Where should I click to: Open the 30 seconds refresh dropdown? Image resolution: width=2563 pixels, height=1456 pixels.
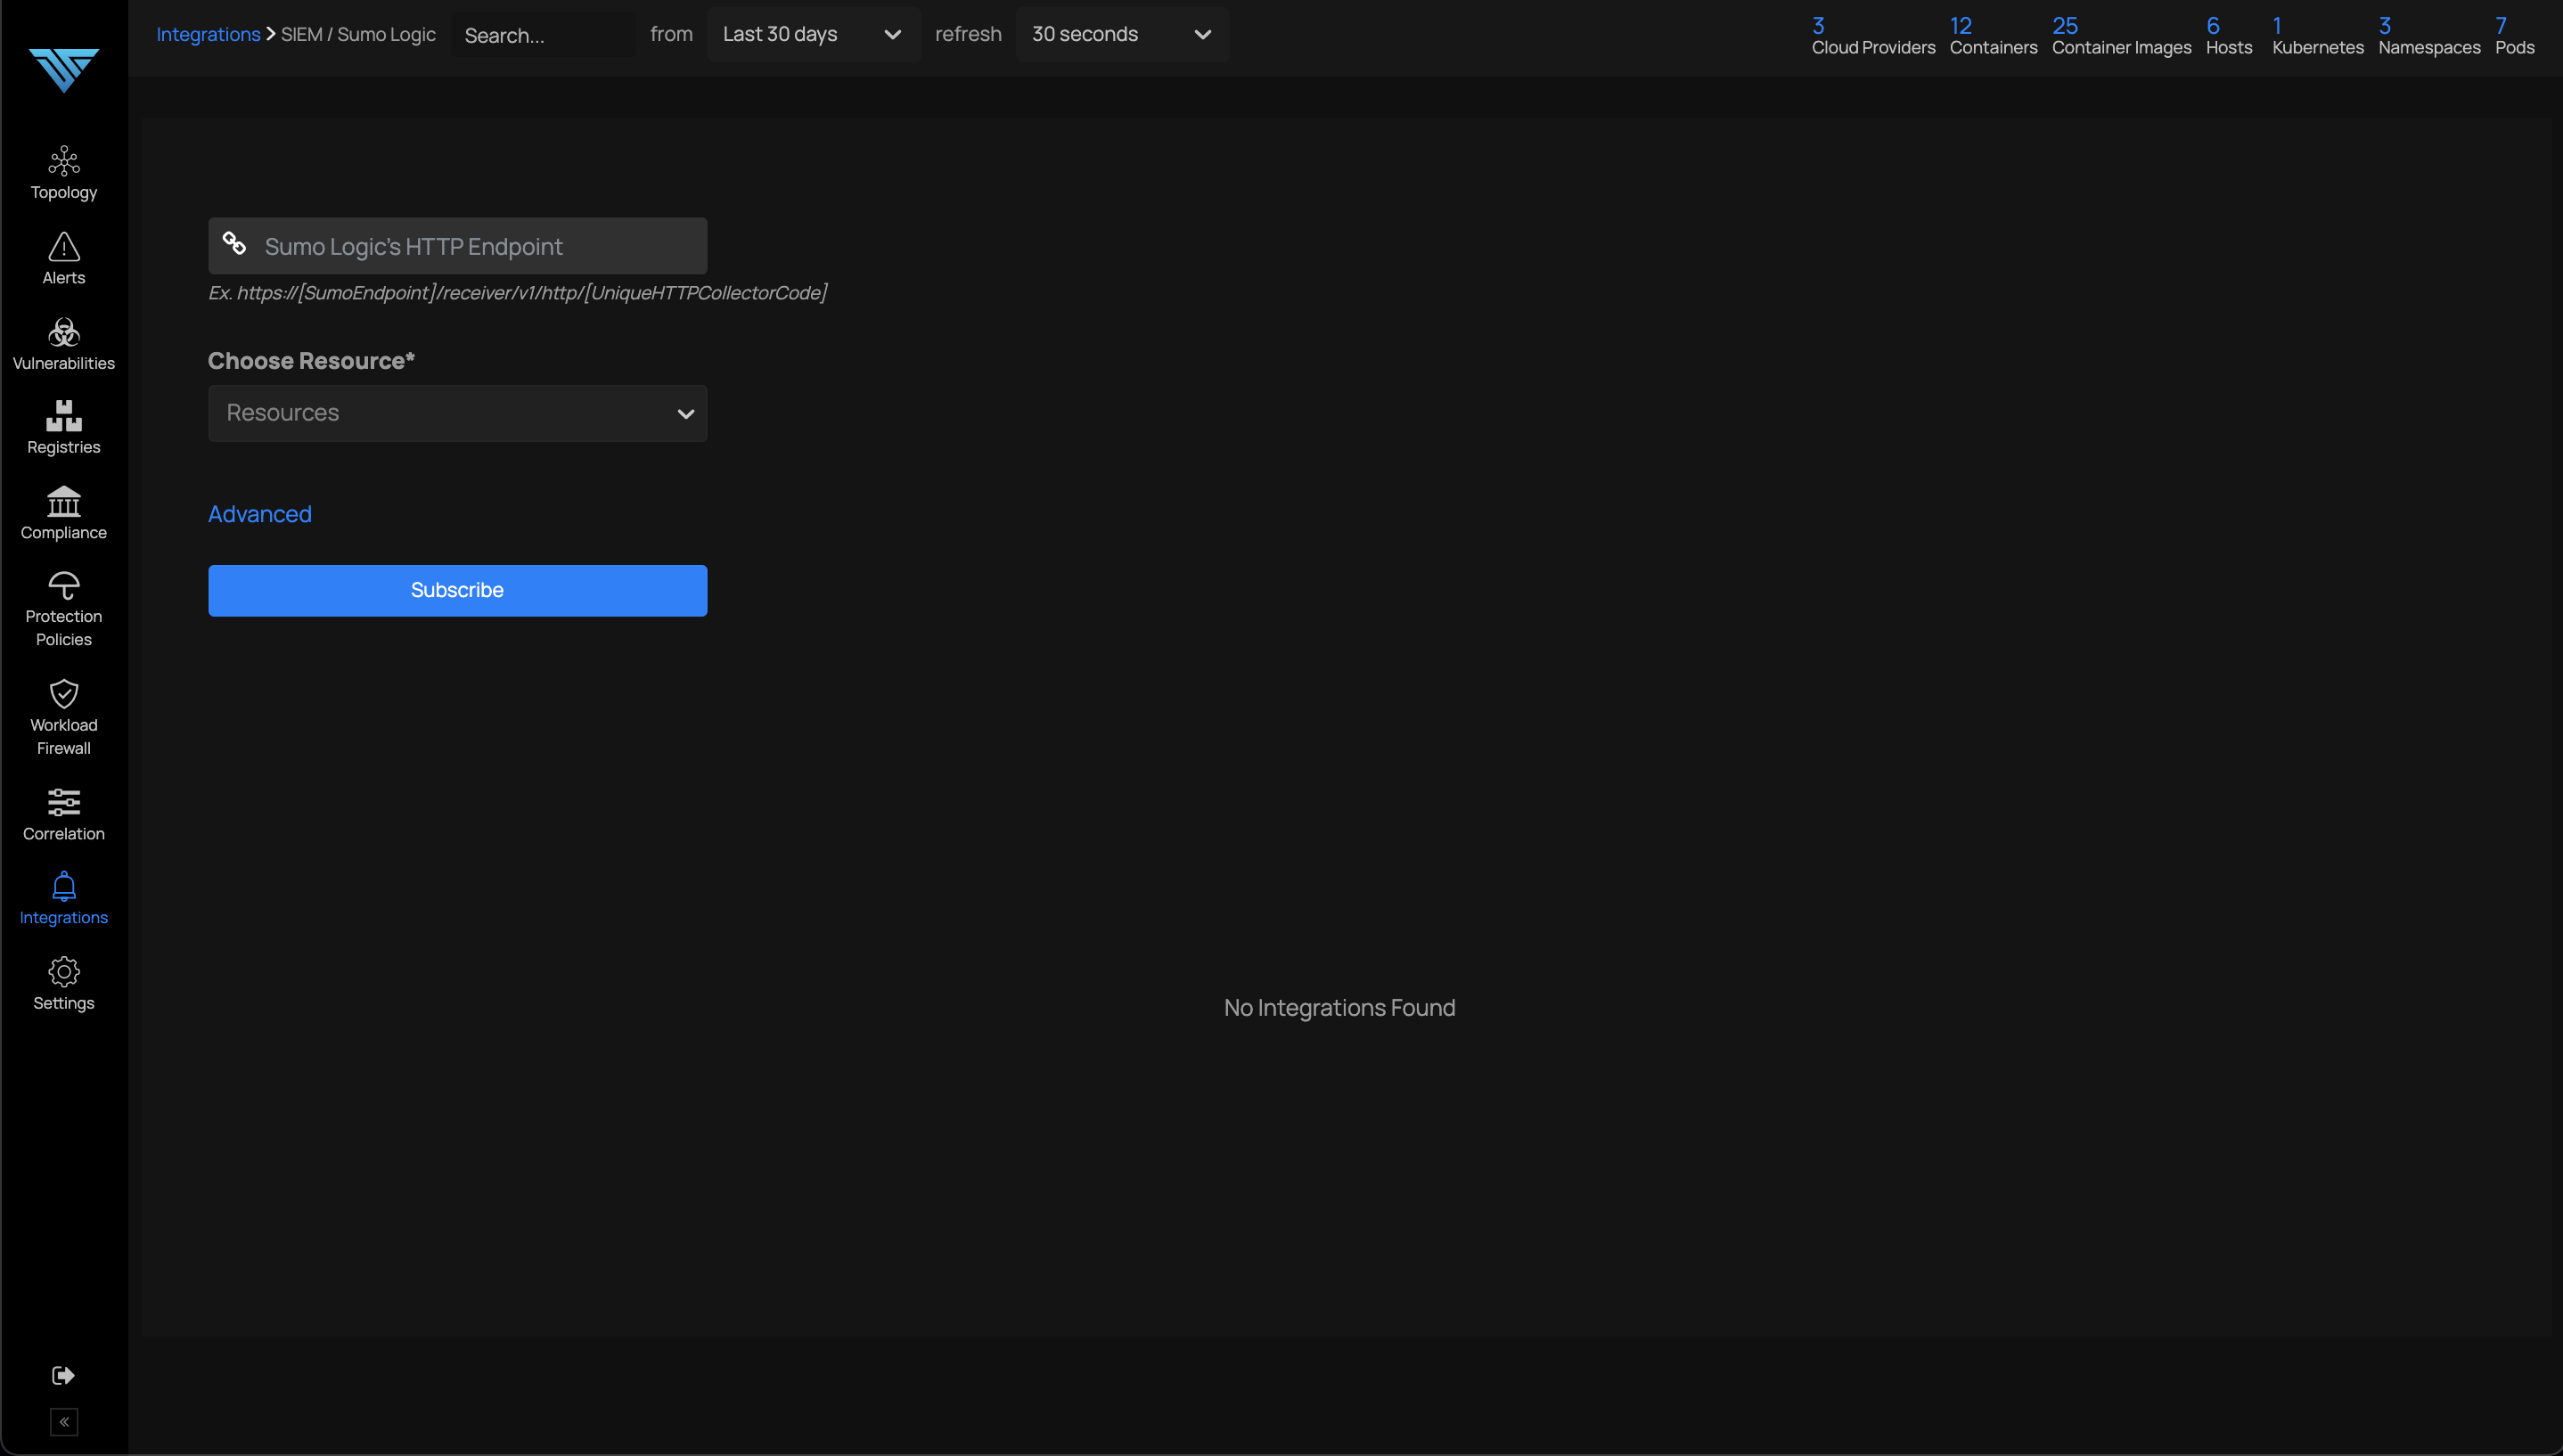[1122, 34]
